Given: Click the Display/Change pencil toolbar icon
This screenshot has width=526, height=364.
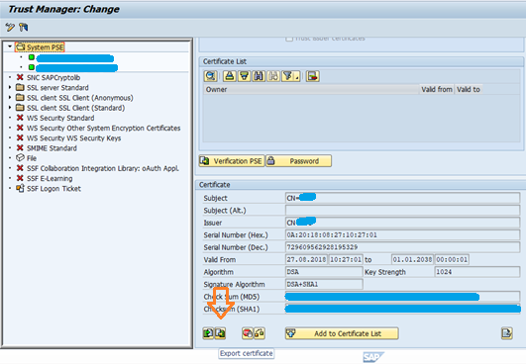Looking at the screenshot, I should coord(10,27).
